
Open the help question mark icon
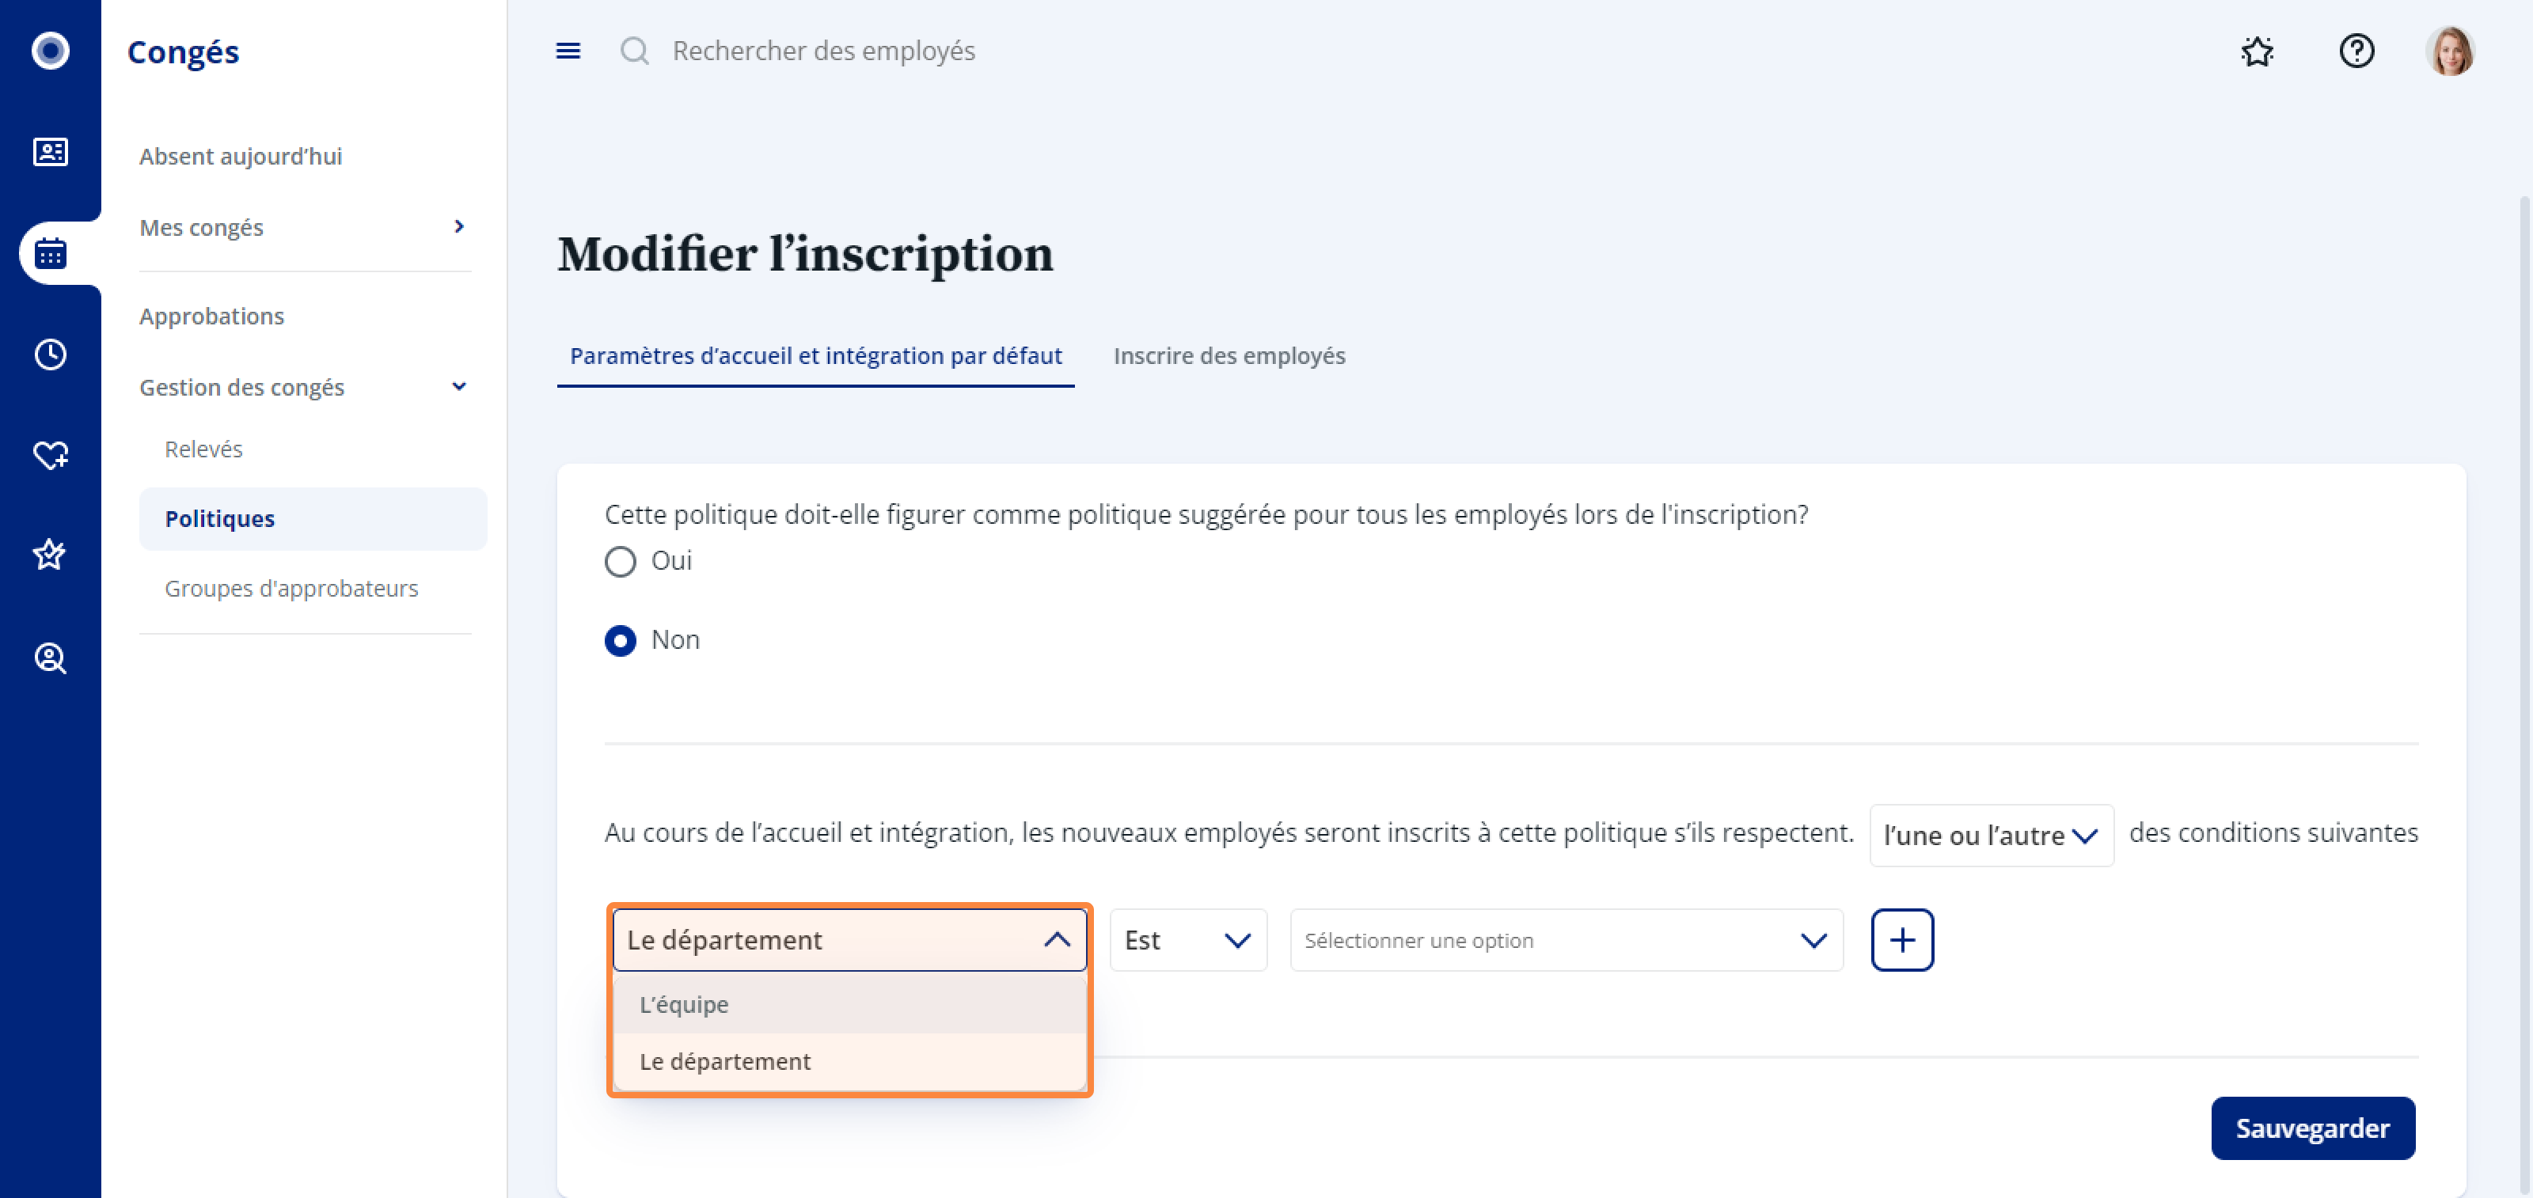click(x=2357, y=50)
